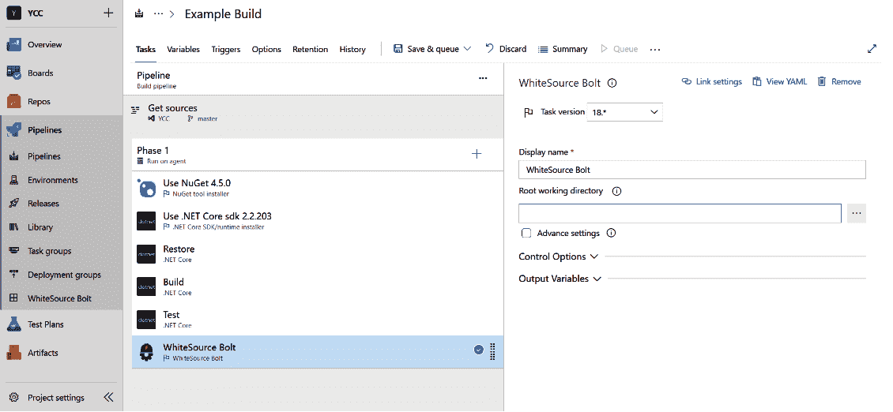Select the Phase 1 header
This screenshot has width=893, height=412.
(318, 155)
